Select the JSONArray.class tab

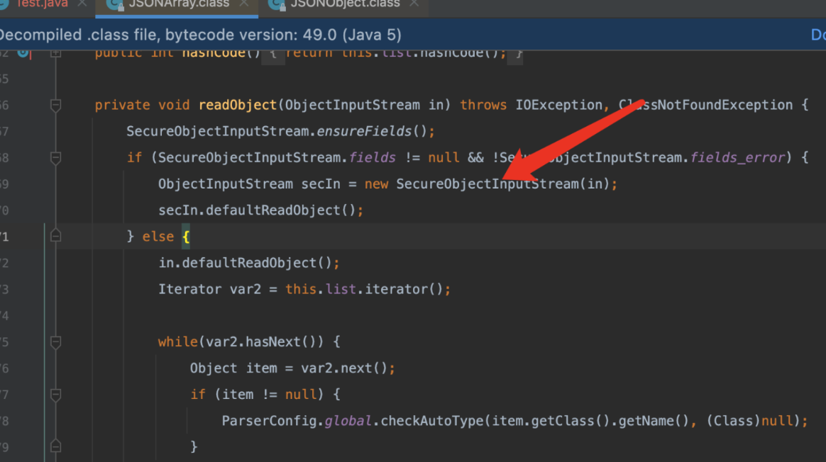tap(179, 4)
